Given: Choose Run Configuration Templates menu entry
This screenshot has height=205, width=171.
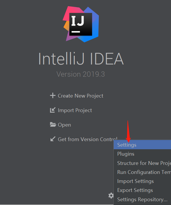Looking at the screenshot, I should pos(142,172).
